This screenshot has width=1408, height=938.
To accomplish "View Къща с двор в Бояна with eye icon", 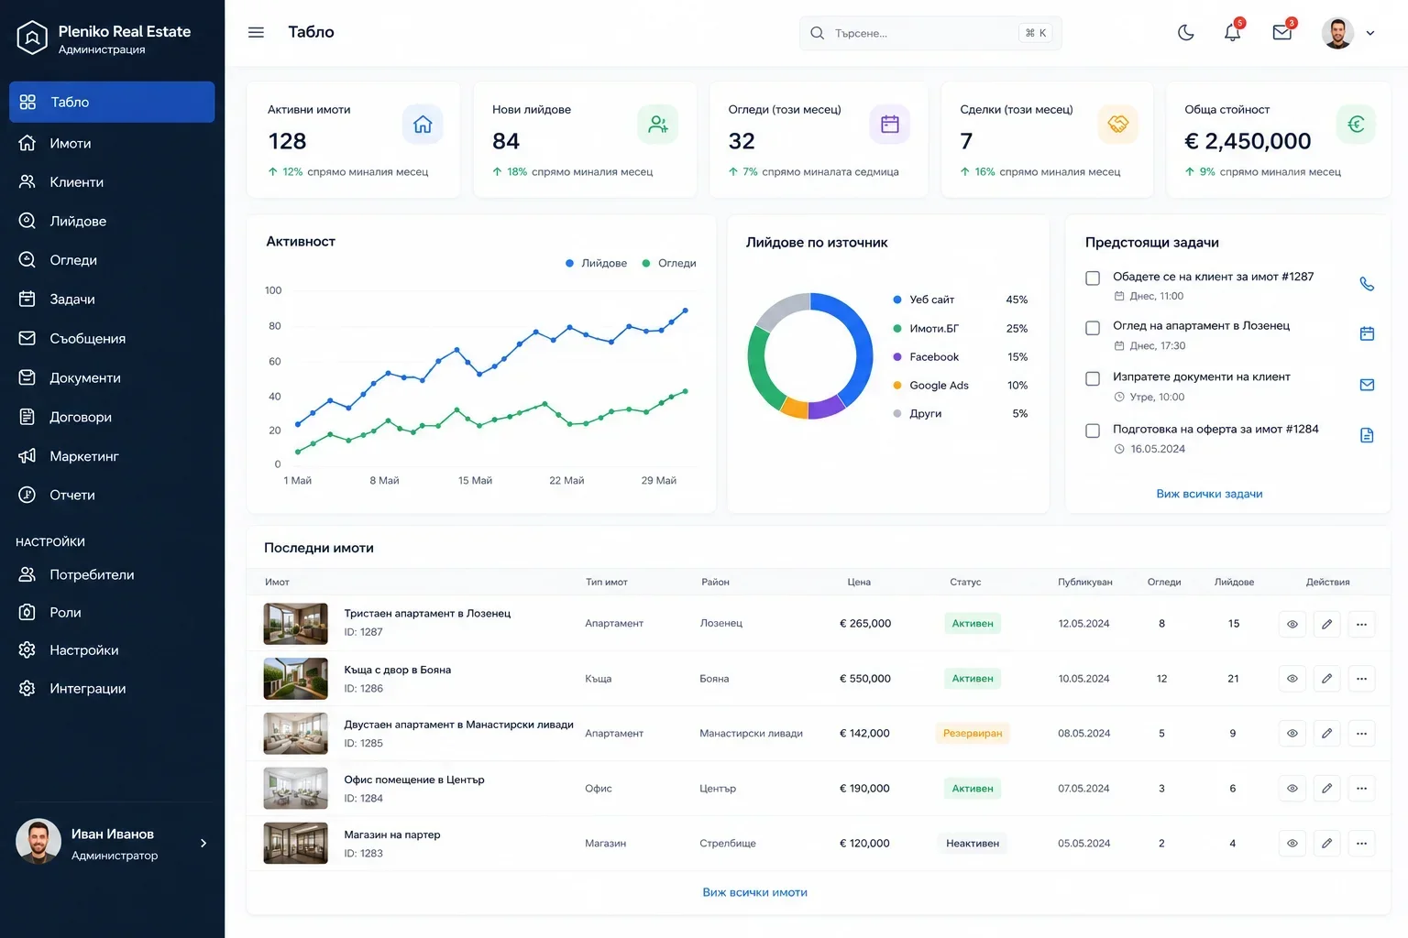I will pos(1292,679).
